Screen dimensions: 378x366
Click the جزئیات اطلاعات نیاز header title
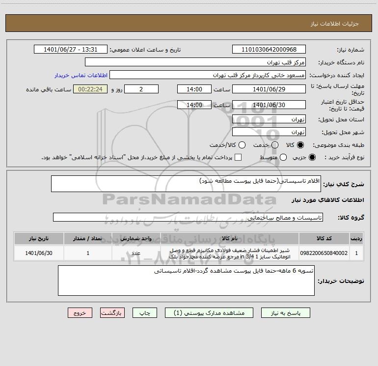point(335,24)
